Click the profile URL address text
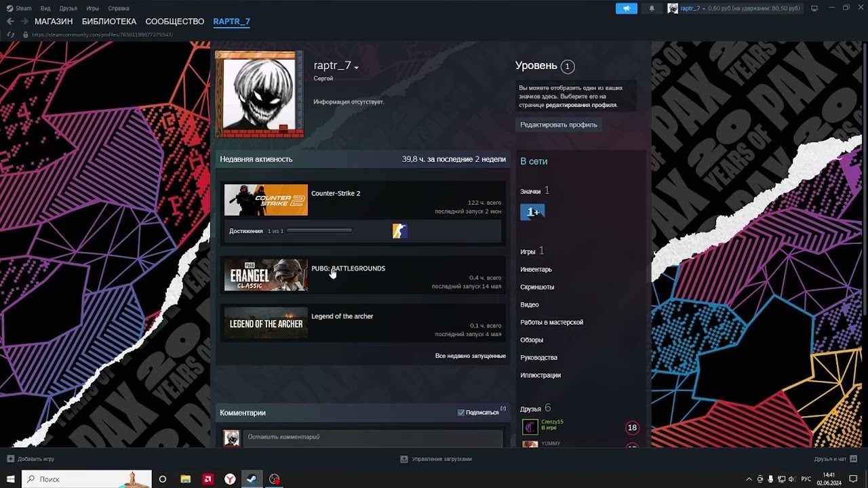The height and width of the screenshot is (488, 868). click(102, 35)
